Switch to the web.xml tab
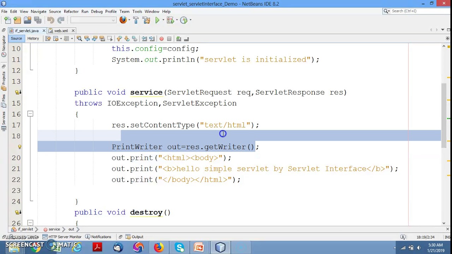The height and width of the screenshot is (254, 452). tap(61, 31)
